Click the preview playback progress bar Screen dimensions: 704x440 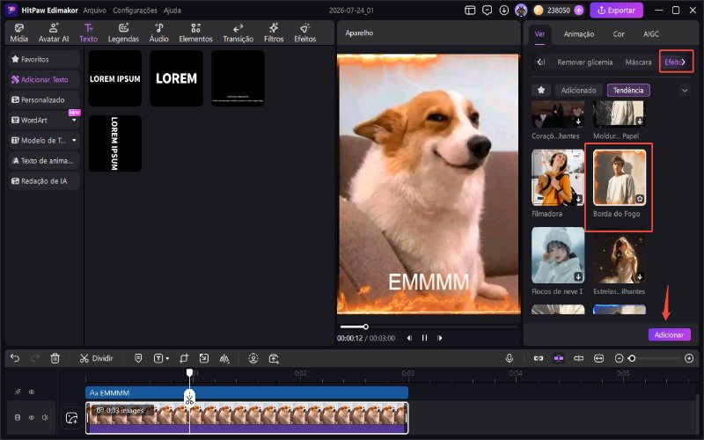point(429,326)
